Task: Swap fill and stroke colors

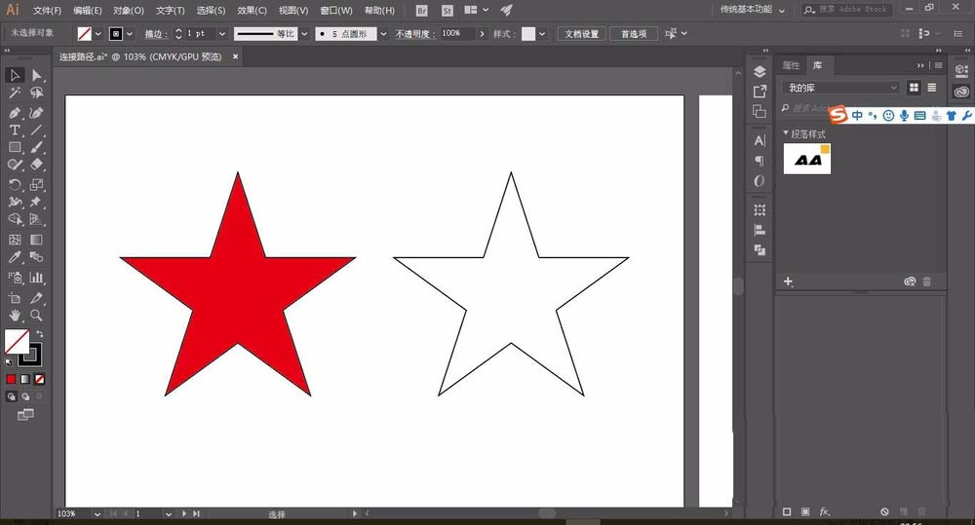Action: click(40, 334)
